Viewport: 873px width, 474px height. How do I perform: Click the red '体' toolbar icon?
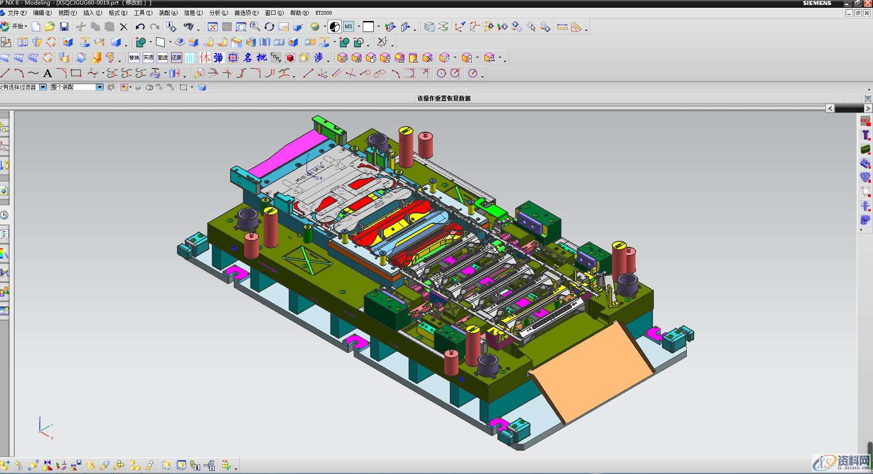205,58
